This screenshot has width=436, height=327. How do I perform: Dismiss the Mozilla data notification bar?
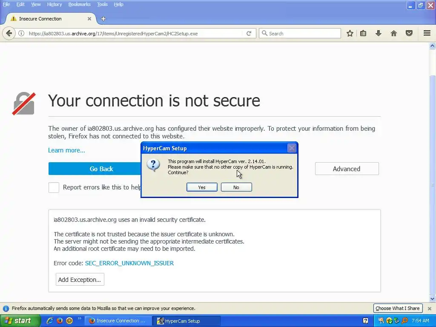point(430,309)
